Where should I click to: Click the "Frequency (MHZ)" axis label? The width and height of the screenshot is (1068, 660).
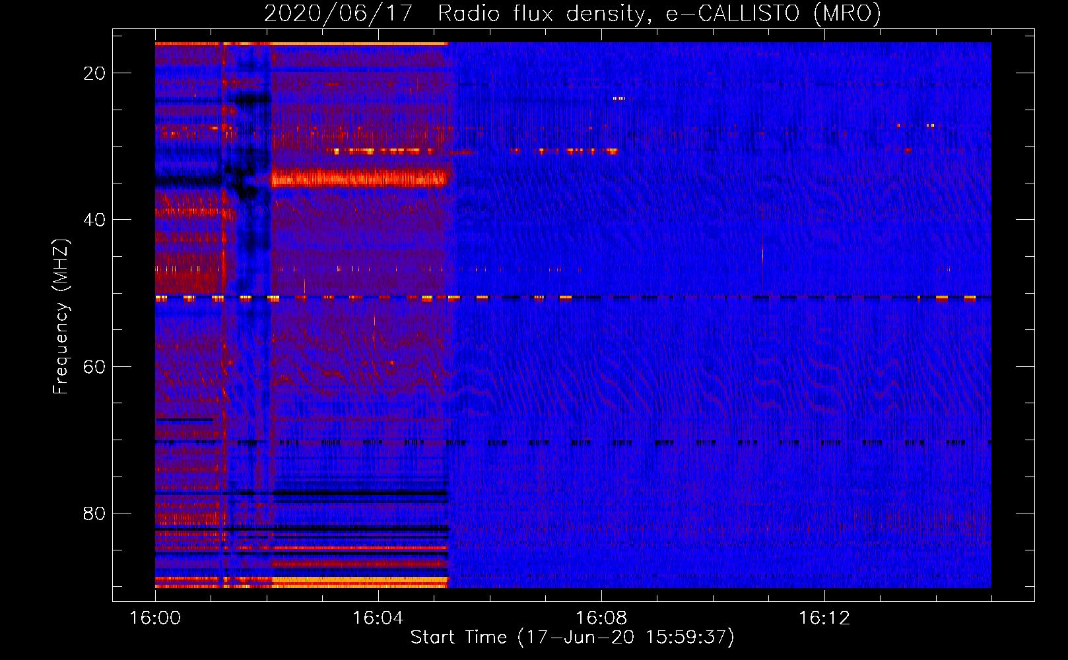pyautogui.click(x=61, y=317)
